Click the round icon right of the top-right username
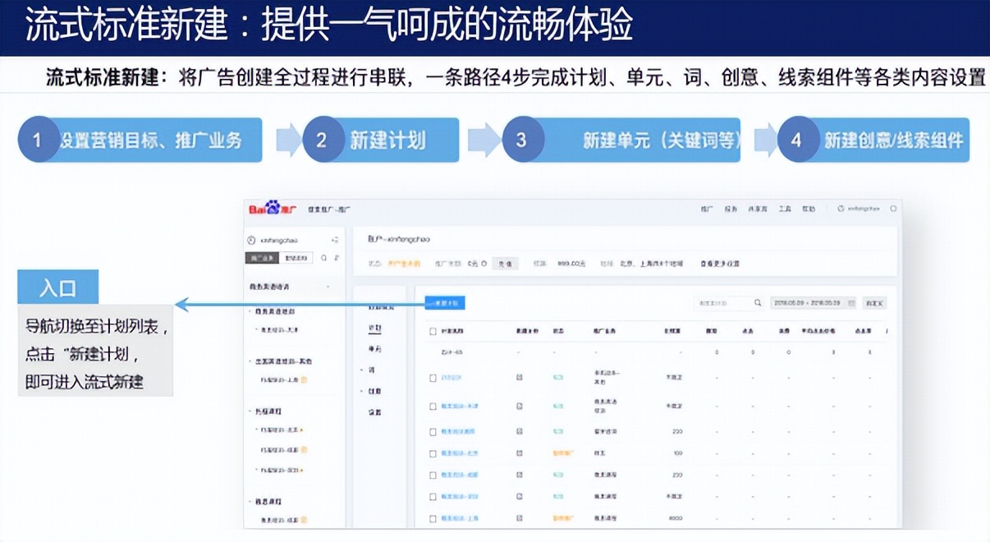The width and height of the screenshot is (990, 542). click(x=894, y=209)
